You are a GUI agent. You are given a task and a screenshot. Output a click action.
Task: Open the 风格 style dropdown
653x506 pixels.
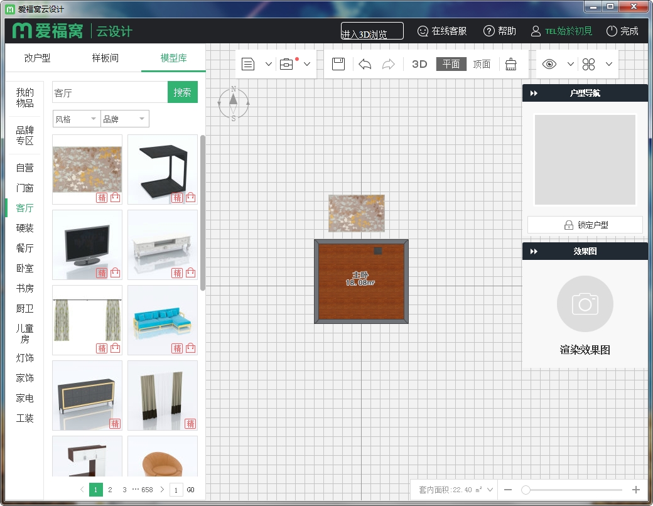[77, 119]
